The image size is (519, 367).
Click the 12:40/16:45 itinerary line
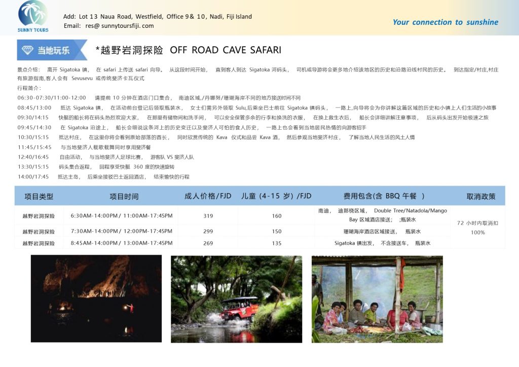[105, 157]
